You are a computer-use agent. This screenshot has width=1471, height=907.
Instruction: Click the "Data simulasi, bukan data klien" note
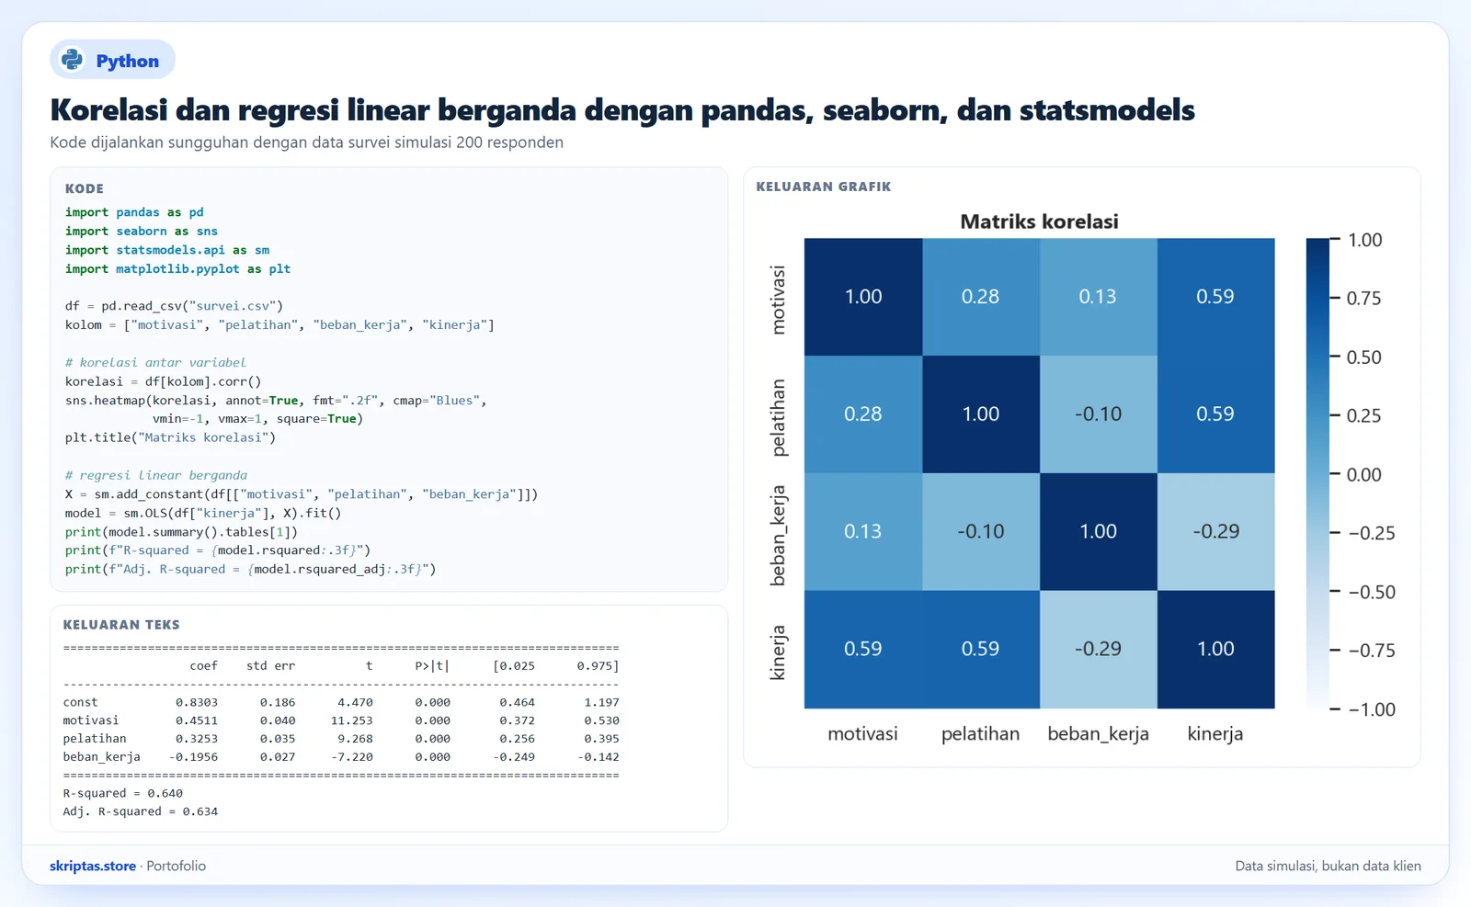(1328, 866)
